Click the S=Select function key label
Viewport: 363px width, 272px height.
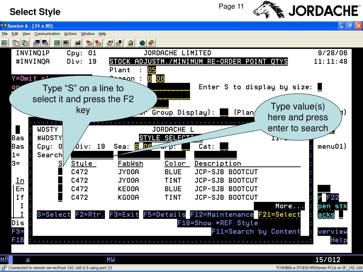coord(54,215)
